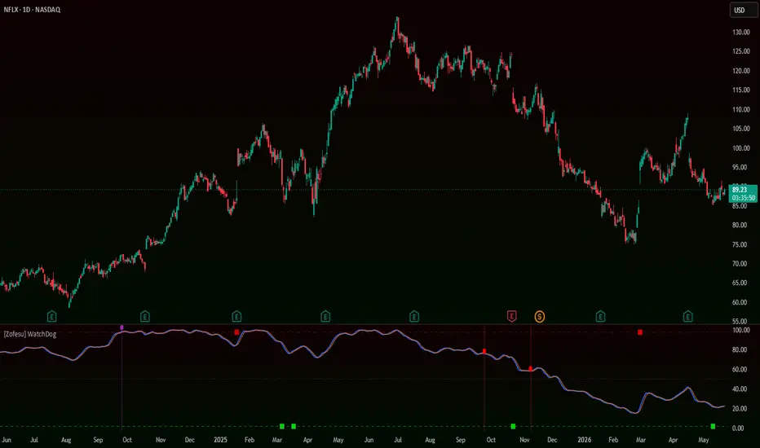Viewport: 760px width, 448px height.
Task: Click the 2026 time axis label
Action: click(585, 440)
